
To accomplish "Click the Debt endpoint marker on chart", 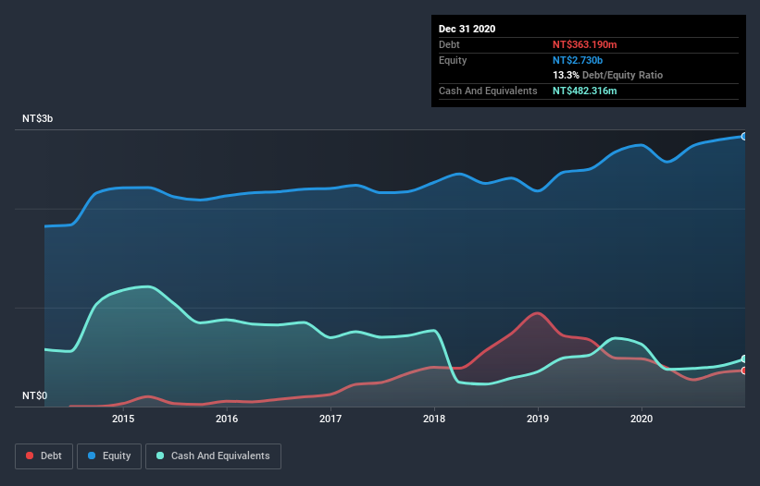I will coord(744,371).
